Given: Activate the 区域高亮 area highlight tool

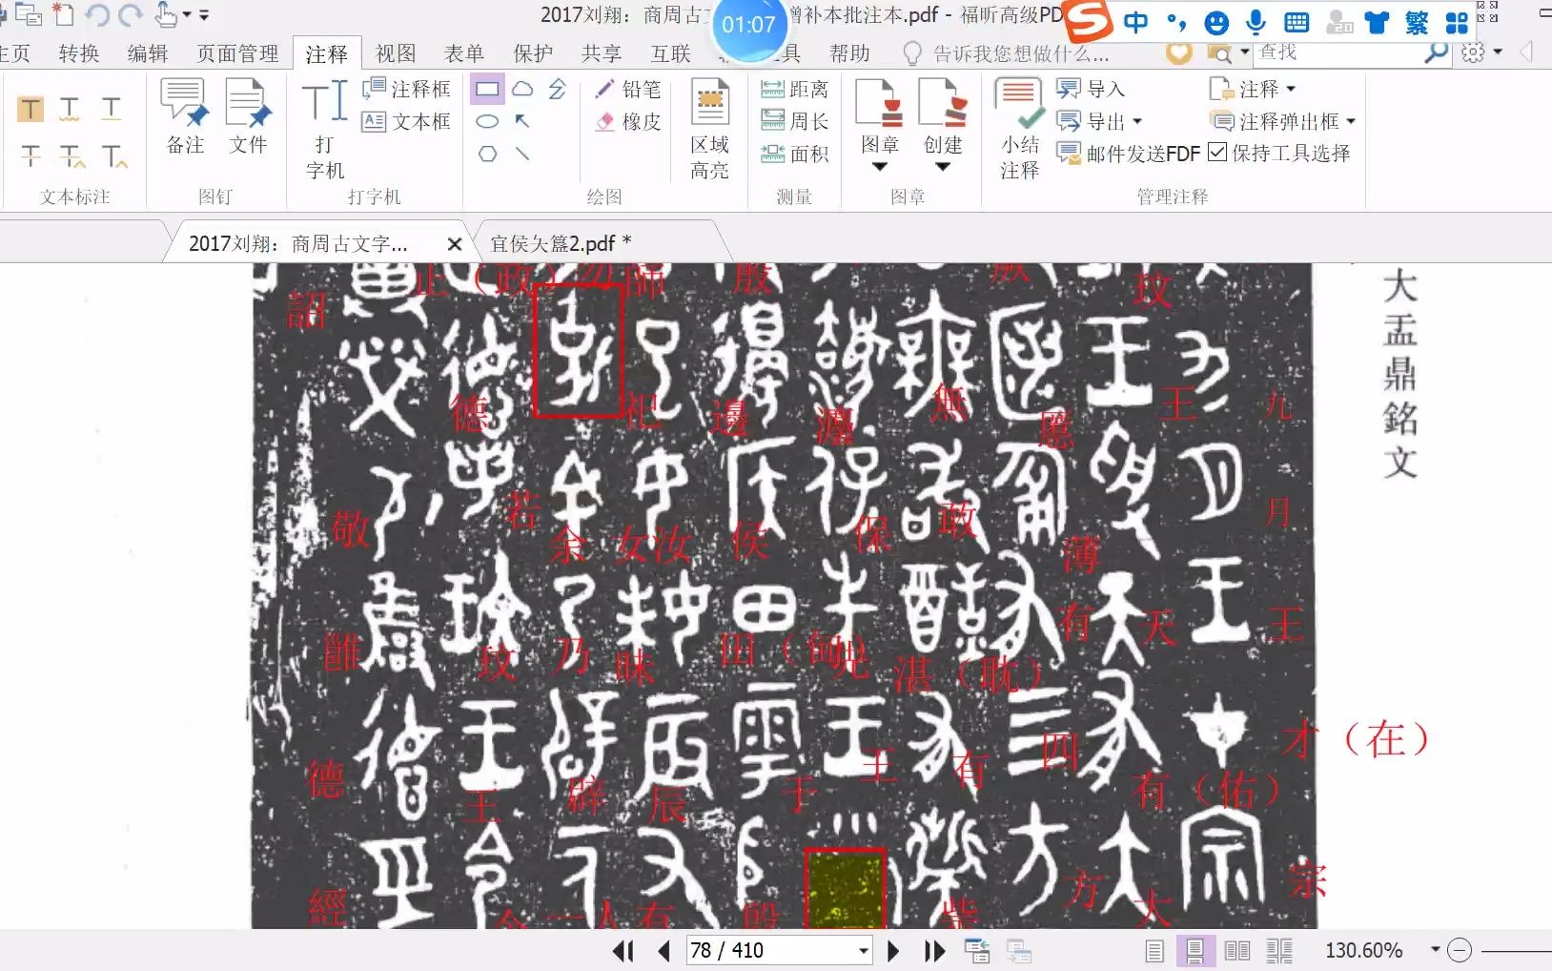Looking at the screenshot, I should 709,130.
